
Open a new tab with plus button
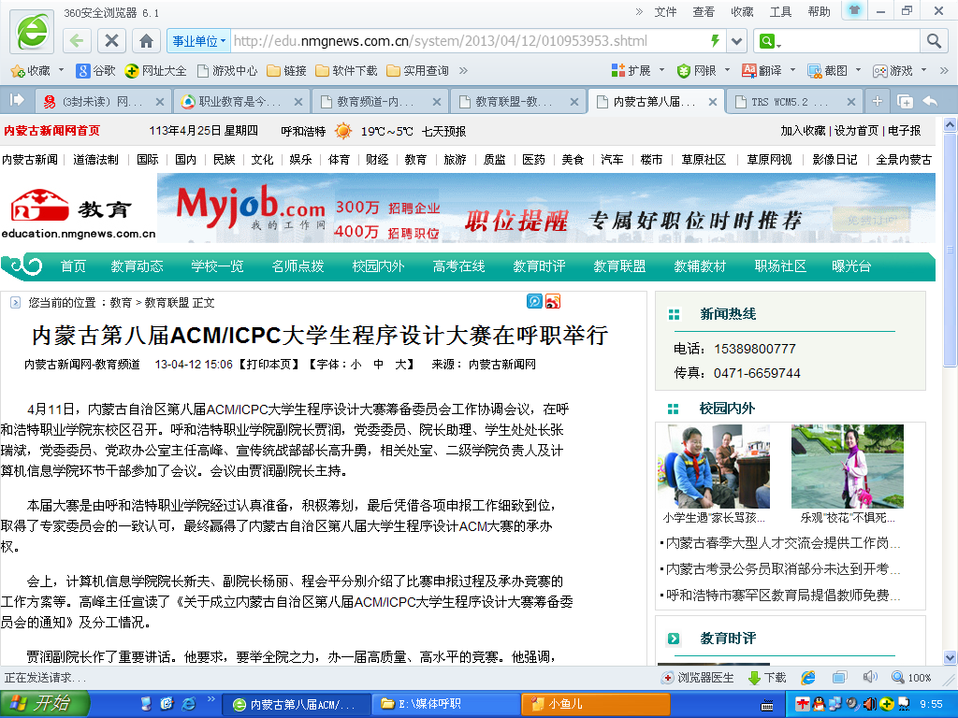[x=878, y=101]
